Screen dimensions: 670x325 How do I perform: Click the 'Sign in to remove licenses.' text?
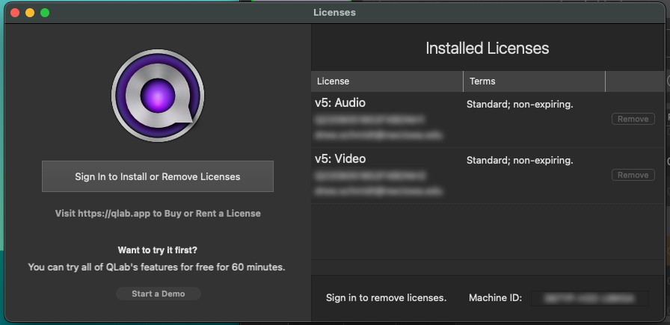pos(387,298)
